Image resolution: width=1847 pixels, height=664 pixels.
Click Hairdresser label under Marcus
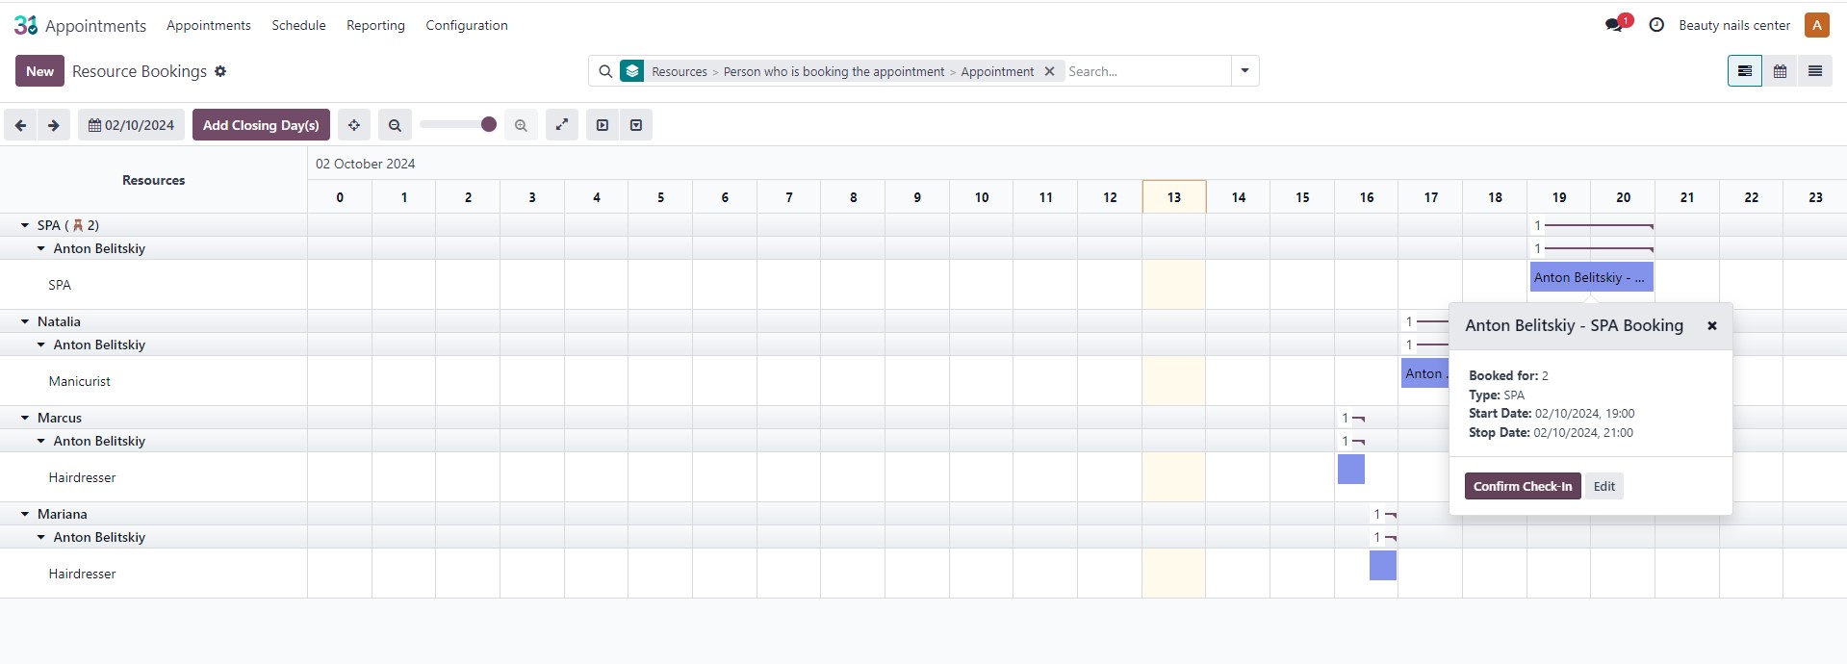(82, 477)
